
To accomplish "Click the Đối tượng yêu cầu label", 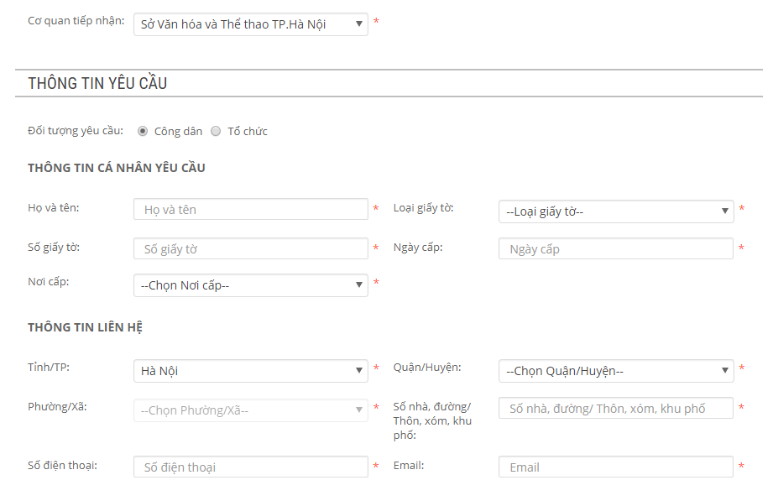I will [76, 131].
